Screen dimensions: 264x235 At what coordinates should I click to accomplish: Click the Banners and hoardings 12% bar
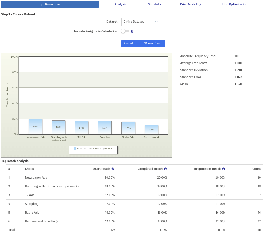(151, 130)
